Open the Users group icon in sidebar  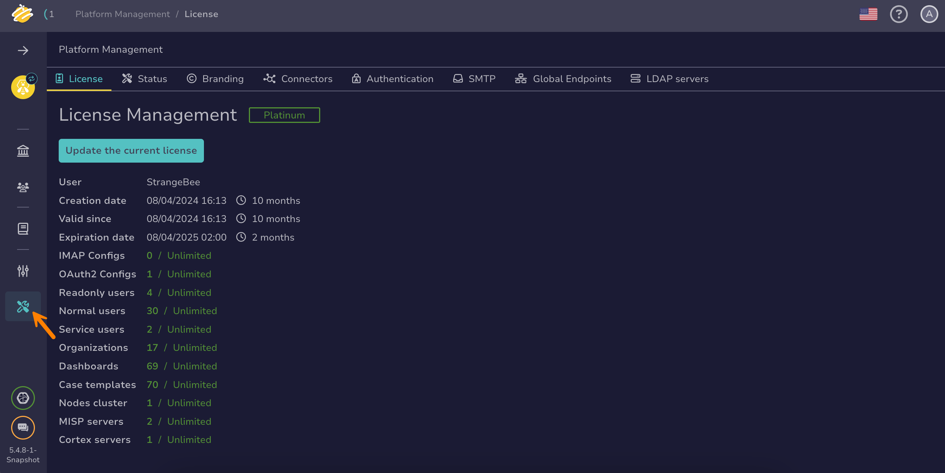23,187
